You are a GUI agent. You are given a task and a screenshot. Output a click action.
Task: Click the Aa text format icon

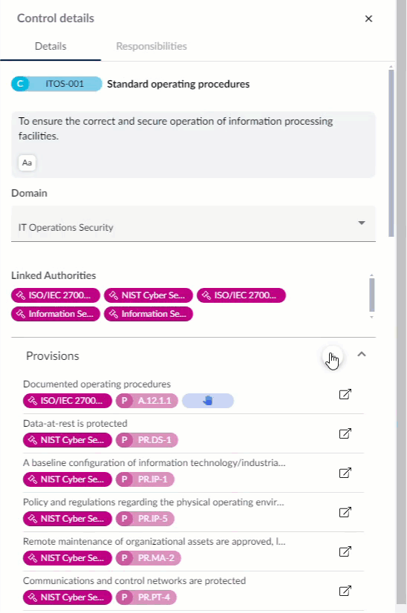[27, 163]
